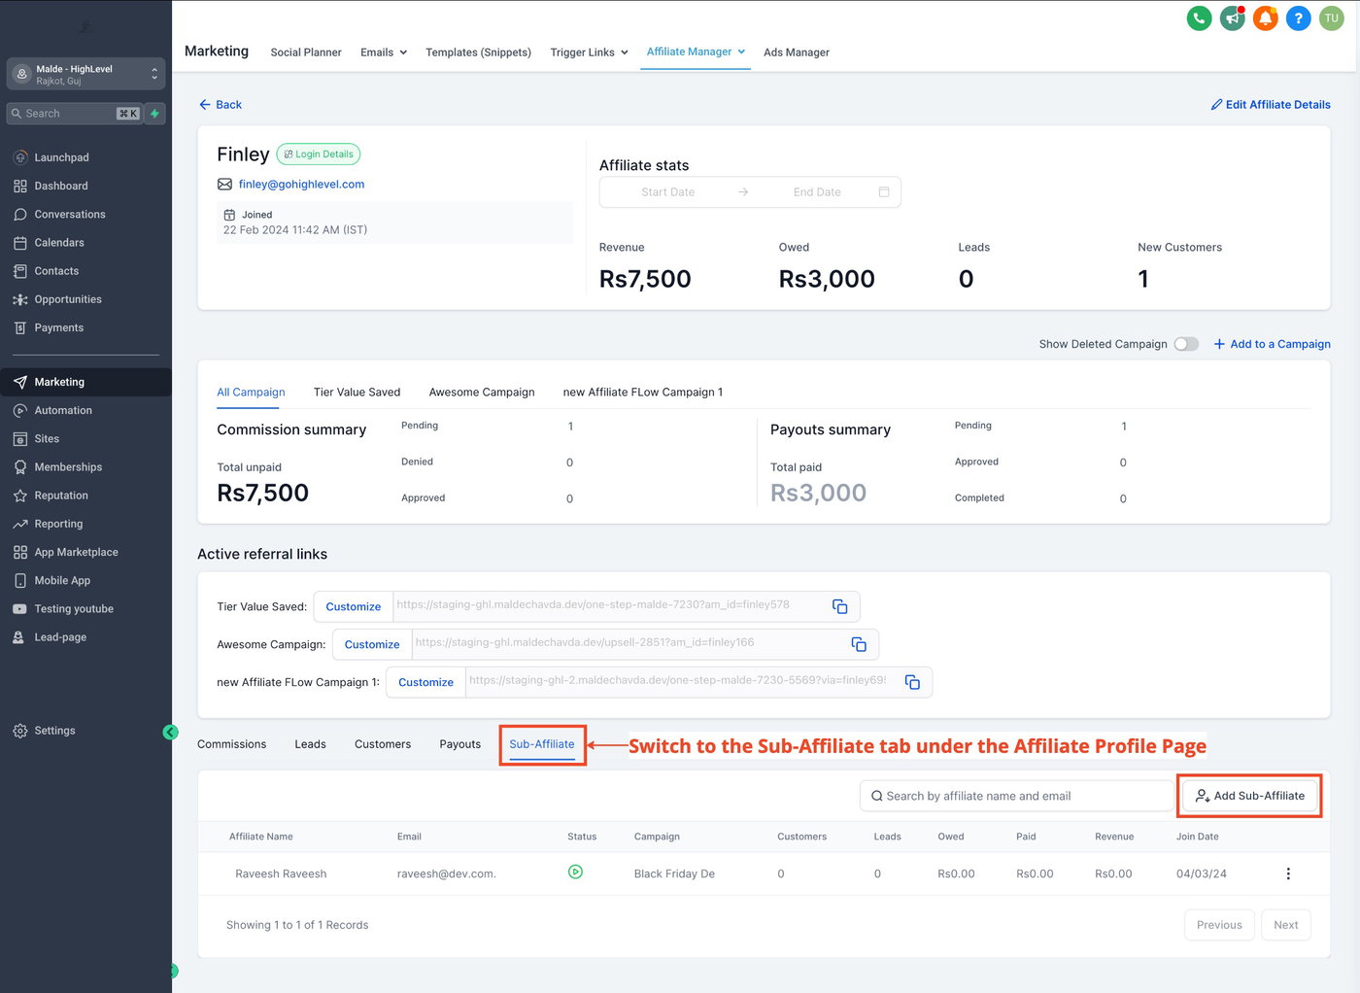Click the Add Sub-Affiliate button

coord(1249,796)
